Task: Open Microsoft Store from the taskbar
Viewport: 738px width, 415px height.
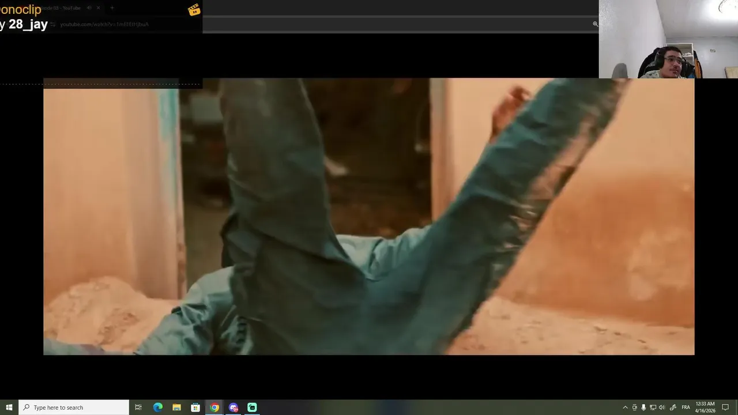Action: coord(195,408)
